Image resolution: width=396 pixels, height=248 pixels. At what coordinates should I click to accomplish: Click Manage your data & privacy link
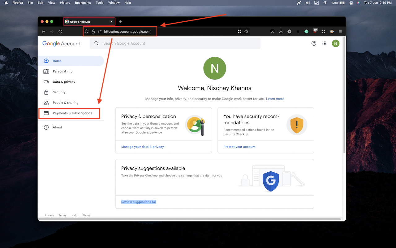[x=142, y=147]
